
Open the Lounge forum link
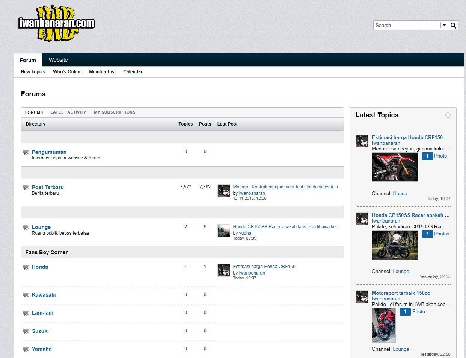(41, 227)
